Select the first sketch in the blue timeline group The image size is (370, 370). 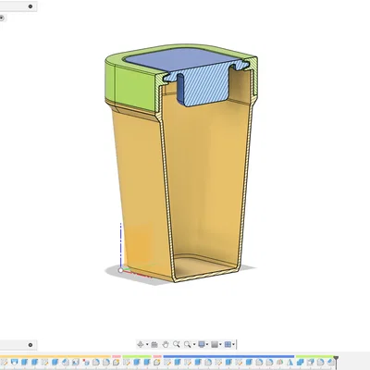(167, 362)
